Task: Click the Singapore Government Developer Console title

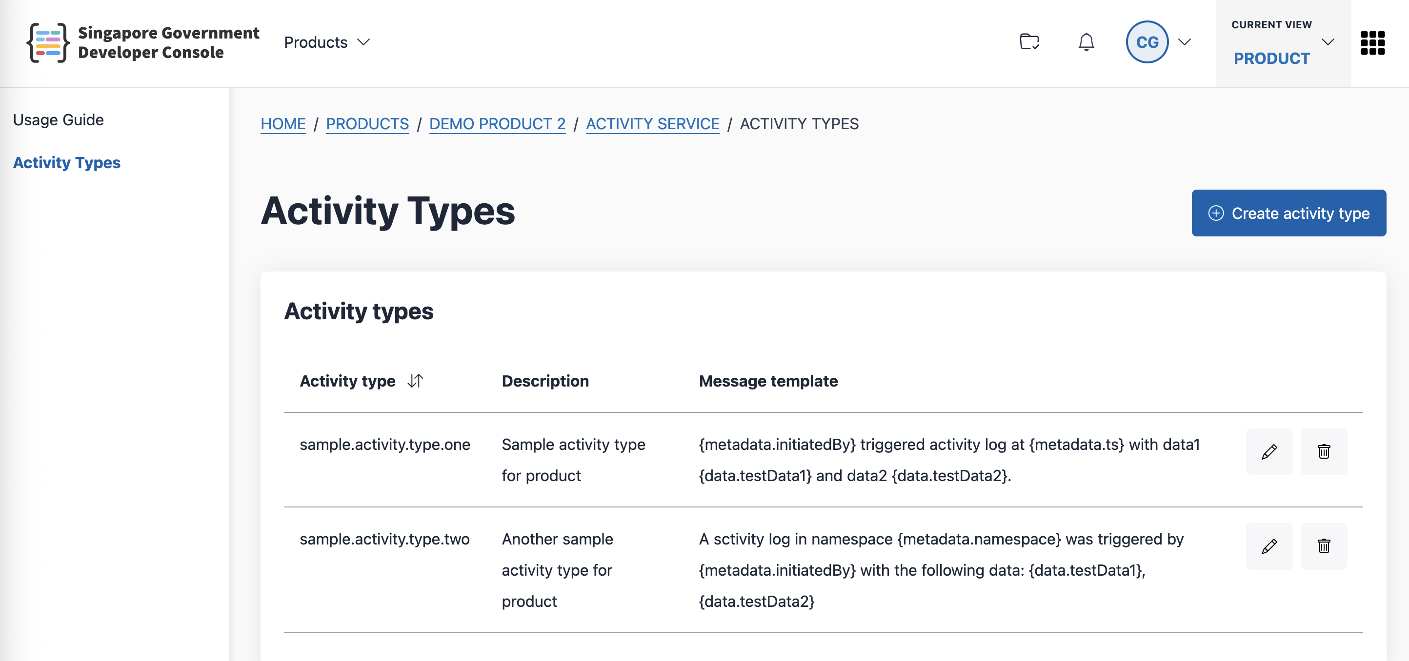Action: (168, 42)
